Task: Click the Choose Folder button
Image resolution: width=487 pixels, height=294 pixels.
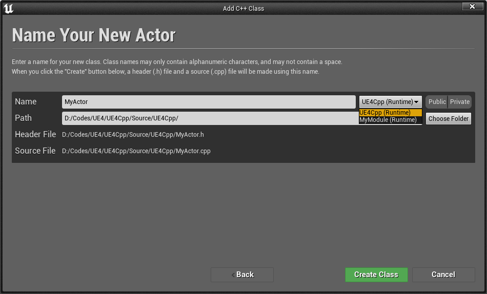Action: tap(449, 119)
